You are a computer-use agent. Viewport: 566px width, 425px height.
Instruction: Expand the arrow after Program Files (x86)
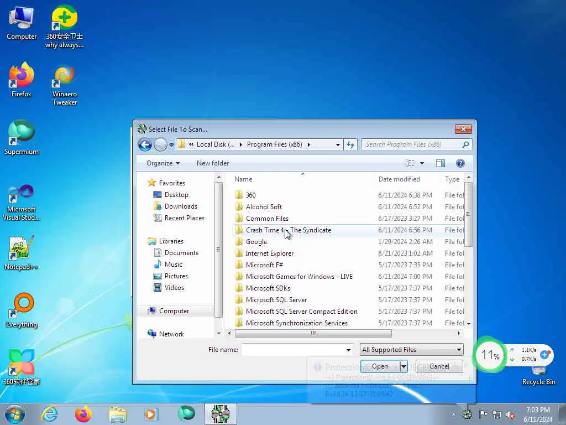click(308, 144)
